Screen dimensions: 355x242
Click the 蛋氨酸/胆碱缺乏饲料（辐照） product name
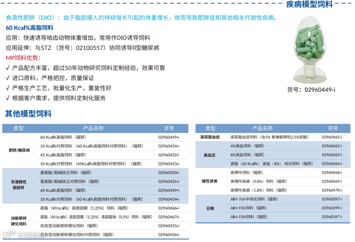click(66, 173)
